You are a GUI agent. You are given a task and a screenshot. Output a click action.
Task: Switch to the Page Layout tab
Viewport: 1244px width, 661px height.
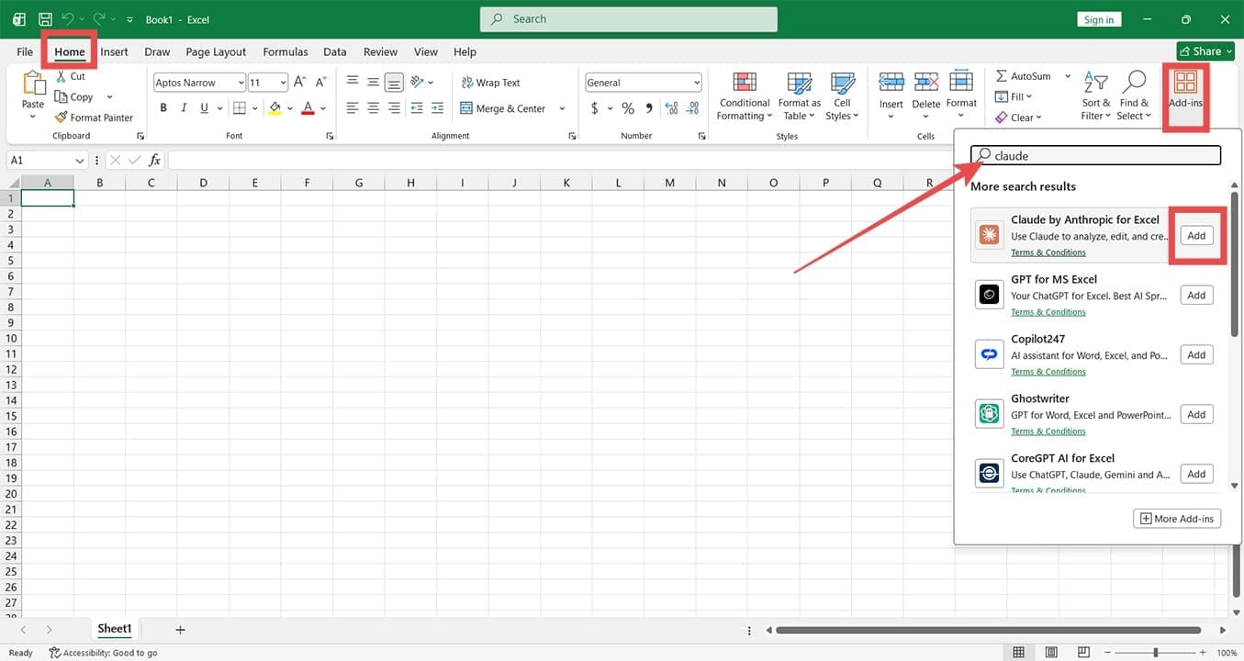coord(216,52)
